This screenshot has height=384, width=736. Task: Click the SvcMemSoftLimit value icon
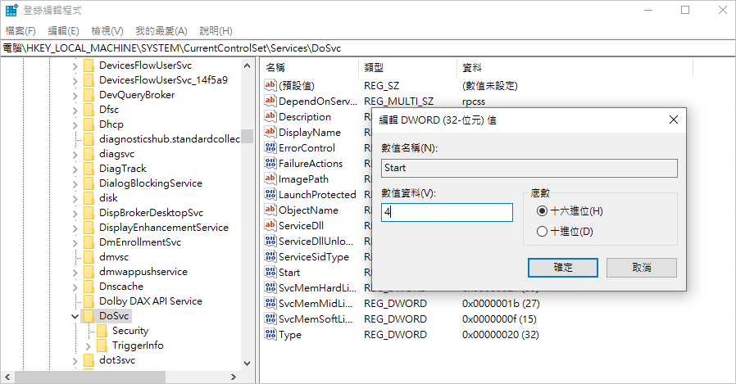point(270,318)
